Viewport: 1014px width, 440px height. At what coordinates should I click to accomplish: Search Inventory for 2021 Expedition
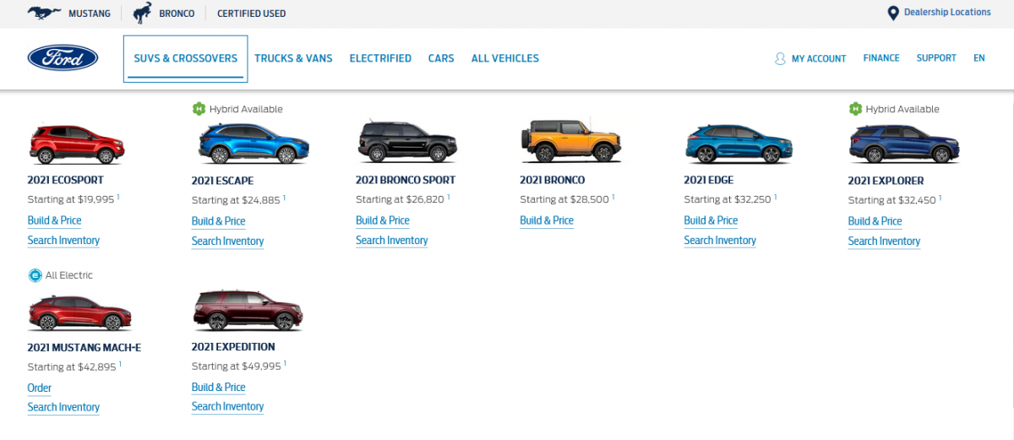(x=227, y=407)
